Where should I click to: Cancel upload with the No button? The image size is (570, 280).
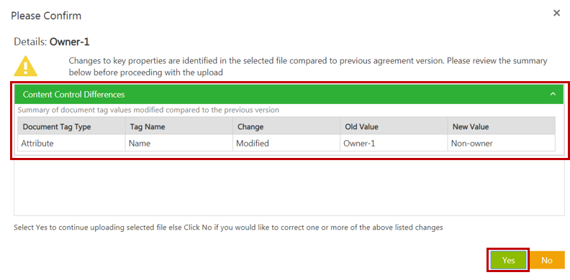pyautogui.click(x=547, y=260)
